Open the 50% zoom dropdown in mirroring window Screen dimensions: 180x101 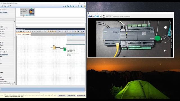[x=109, y=16]
